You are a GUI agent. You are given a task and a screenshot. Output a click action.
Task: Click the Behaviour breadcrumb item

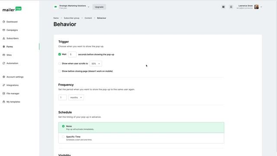(x=102, y=18)
